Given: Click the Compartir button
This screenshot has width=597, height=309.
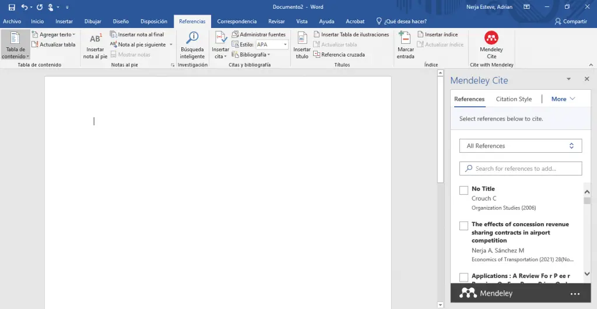Looking at the screenshot, I should tap(571, 22).
